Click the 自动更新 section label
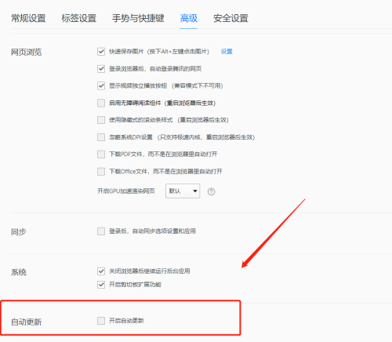392x342 pixels. point(27,322)
